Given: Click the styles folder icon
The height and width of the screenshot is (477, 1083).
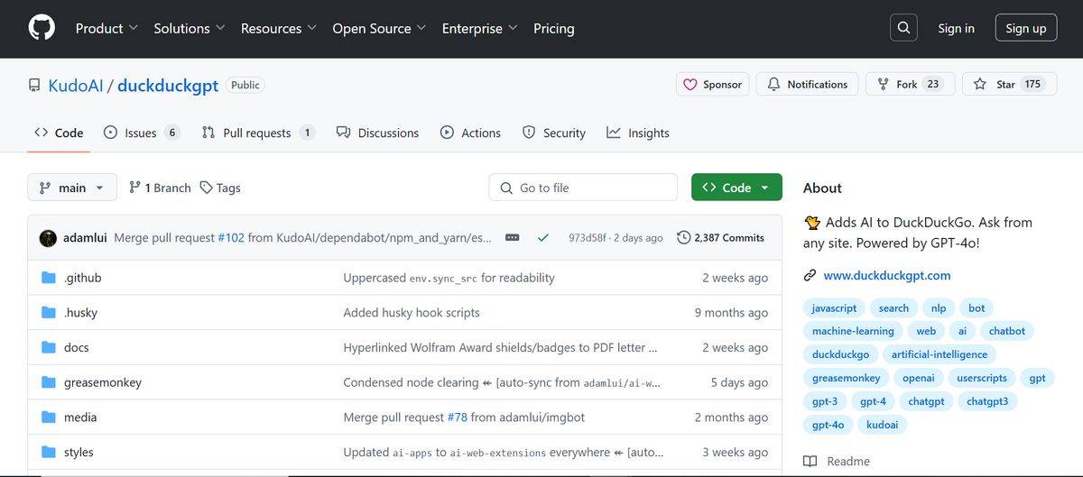Looking at the screenshot, I should tap(49, 452).
